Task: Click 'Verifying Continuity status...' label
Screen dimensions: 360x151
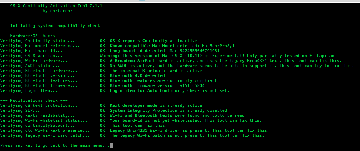Action: point(37,41)
